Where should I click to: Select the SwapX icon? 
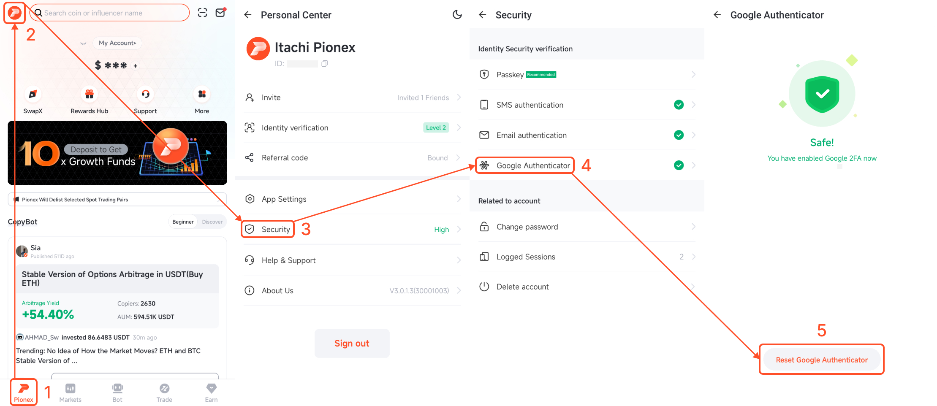tap(33, 95)
